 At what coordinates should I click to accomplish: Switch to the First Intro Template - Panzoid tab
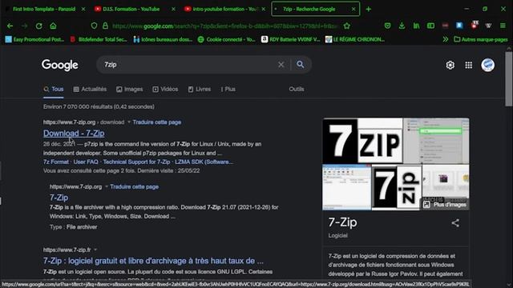45,9
